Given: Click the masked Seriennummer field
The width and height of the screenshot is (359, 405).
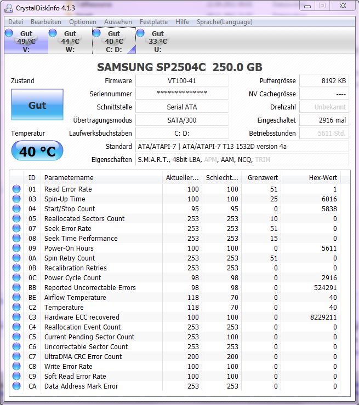Looking at the screenshot, I should click(x=182, y=94).
